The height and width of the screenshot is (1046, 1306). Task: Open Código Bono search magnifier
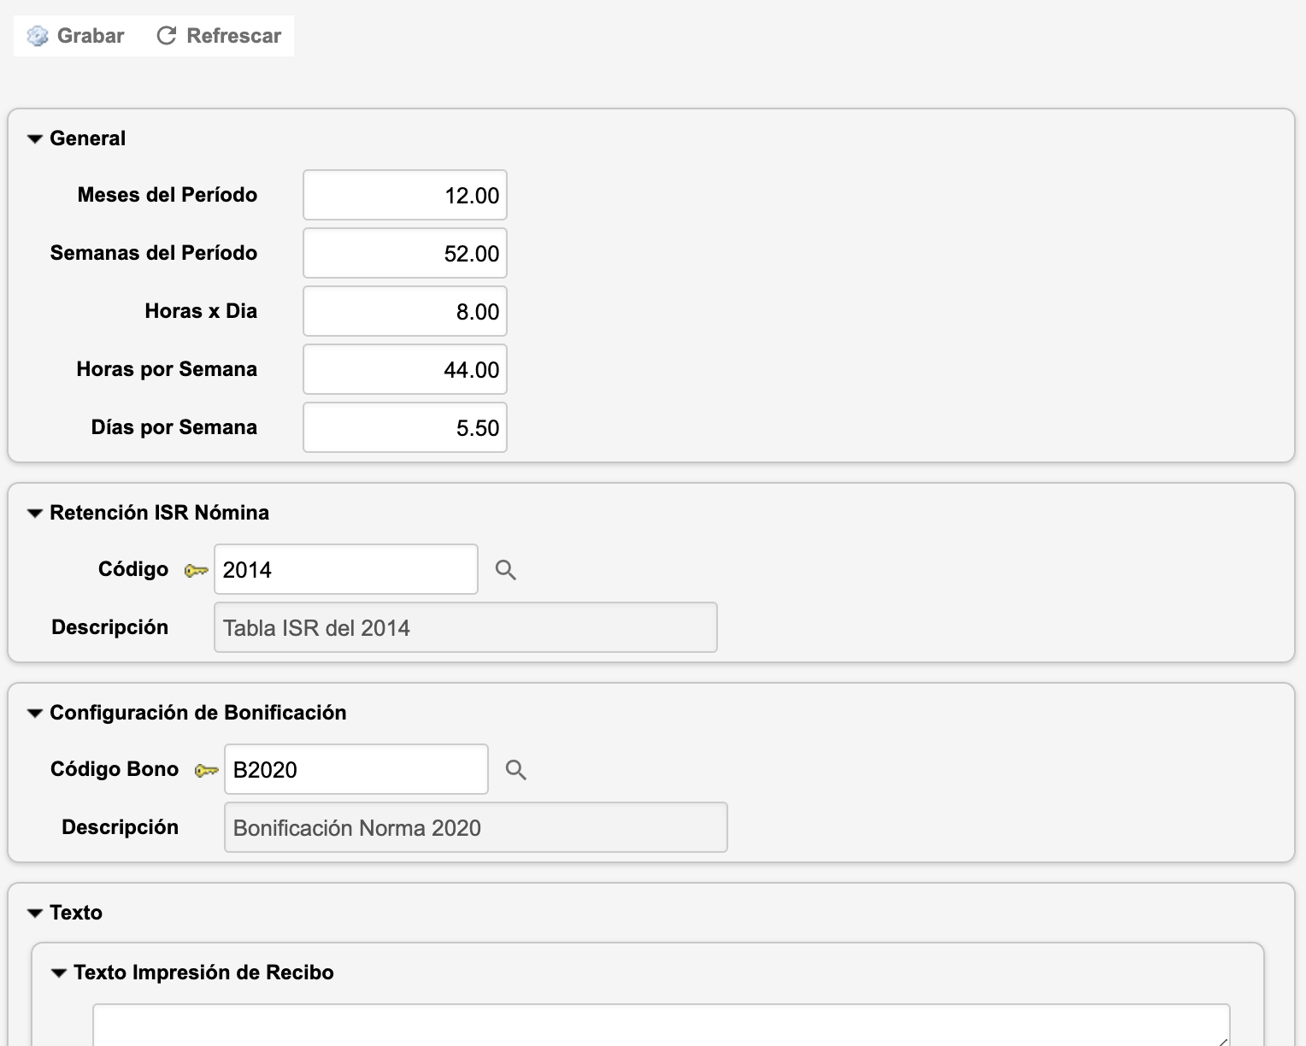point(516,770)
